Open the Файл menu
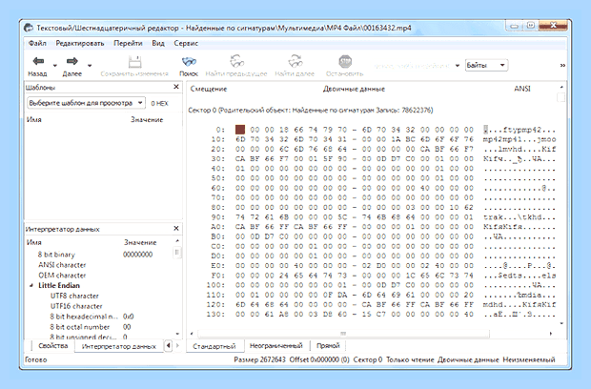591x389 pixels. (37, 43)
